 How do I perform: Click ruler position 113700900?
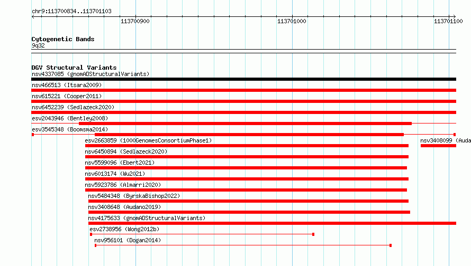pos(135,21)
